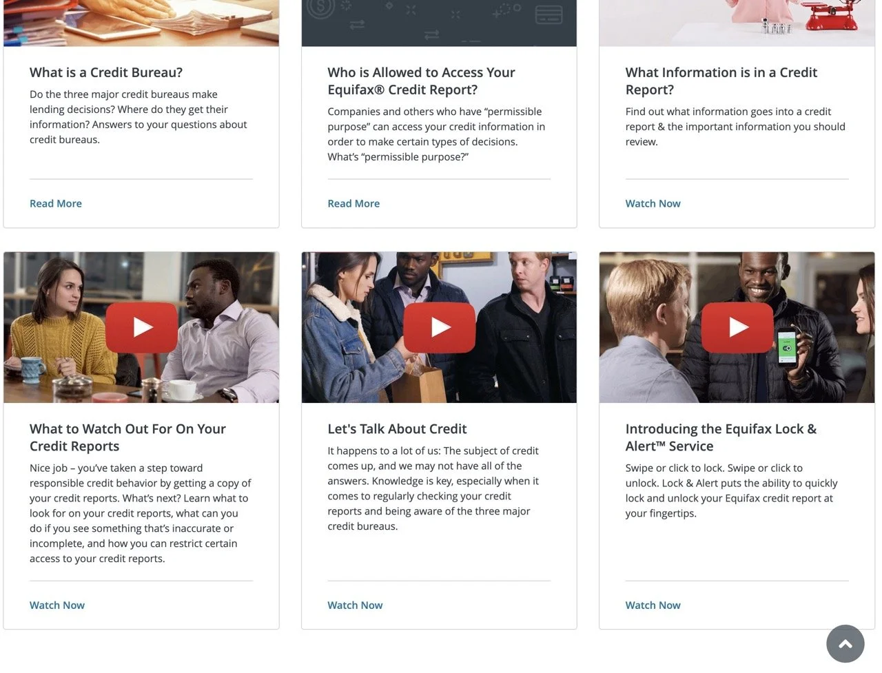882x673 pixels.
Task: Open 'What to Watch Out For On Your Credit Reports' title
Action: click(x=127, y=437)
